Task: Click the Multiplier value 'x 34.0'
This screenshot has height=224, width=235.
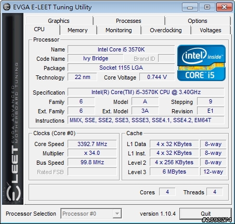Action: coord(92,153)
